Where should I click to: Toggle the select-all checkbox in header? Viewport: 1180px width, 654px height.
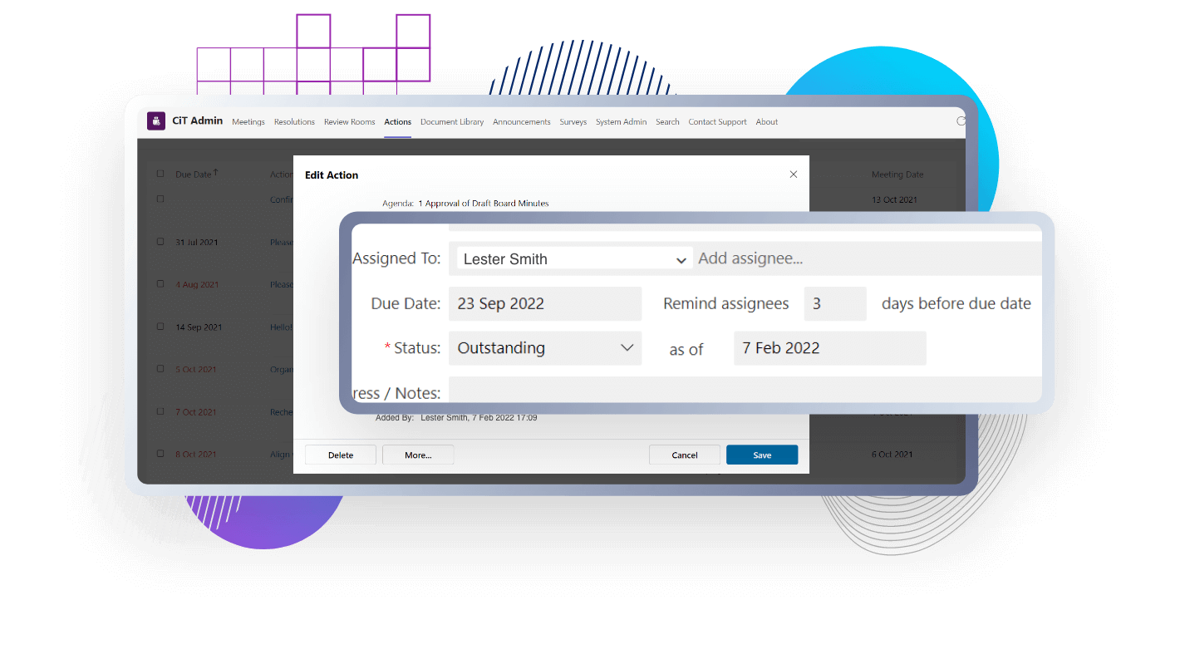(x=160, y=175)
